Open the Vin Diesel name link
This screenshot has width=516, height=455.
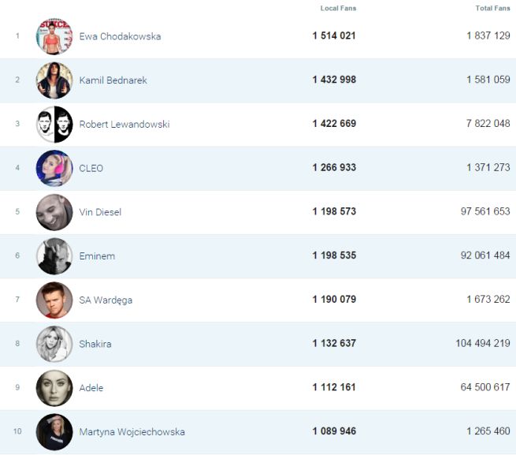(100, 212)
